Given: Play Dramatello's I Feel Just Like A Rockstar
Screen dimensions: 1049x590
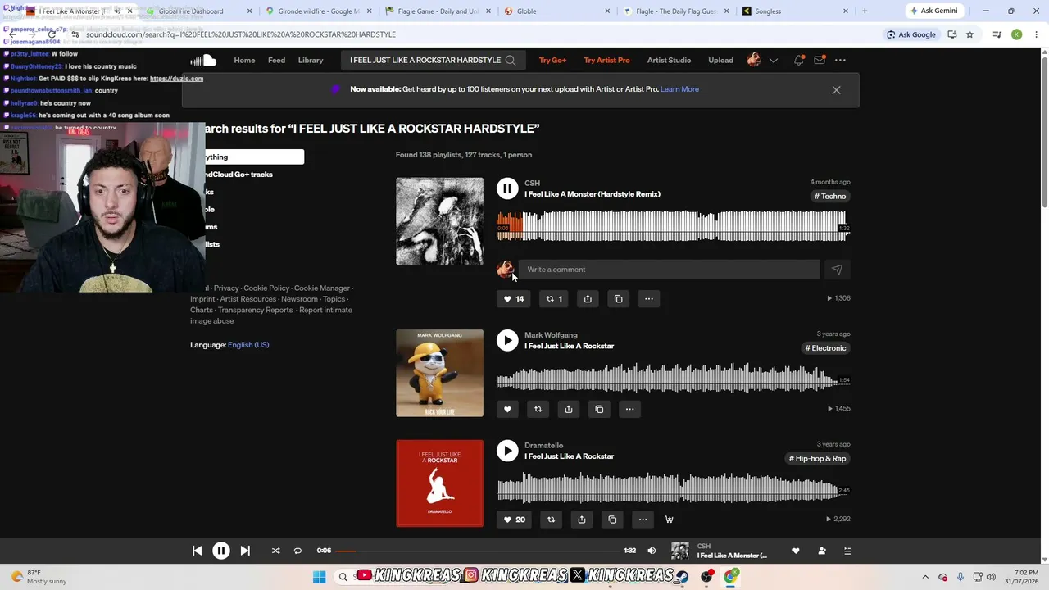Looking at the screenshot, I should (507, 451).
